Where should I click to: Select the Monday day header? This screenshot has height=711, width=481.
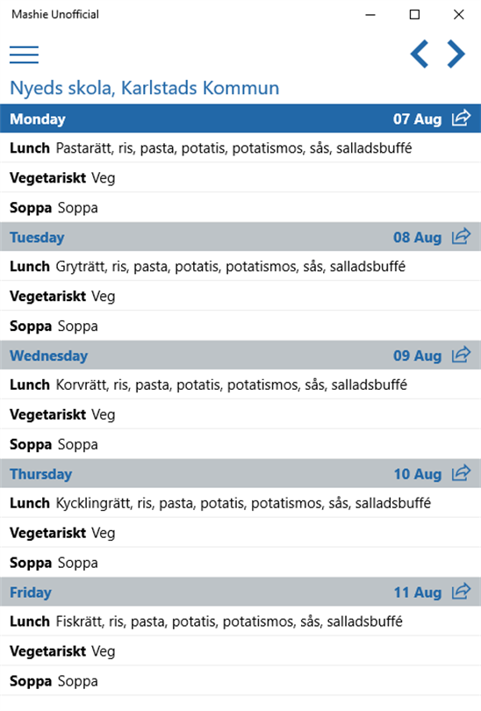[240, 118]
